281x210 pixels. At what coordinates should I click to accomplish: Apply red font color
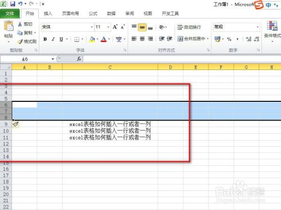[x=103, y=39]
